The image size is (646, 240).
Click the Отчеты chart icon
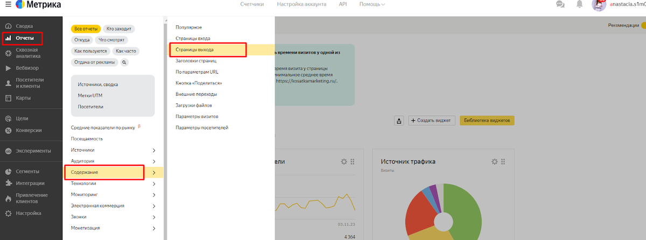click(x=8, y=38)
